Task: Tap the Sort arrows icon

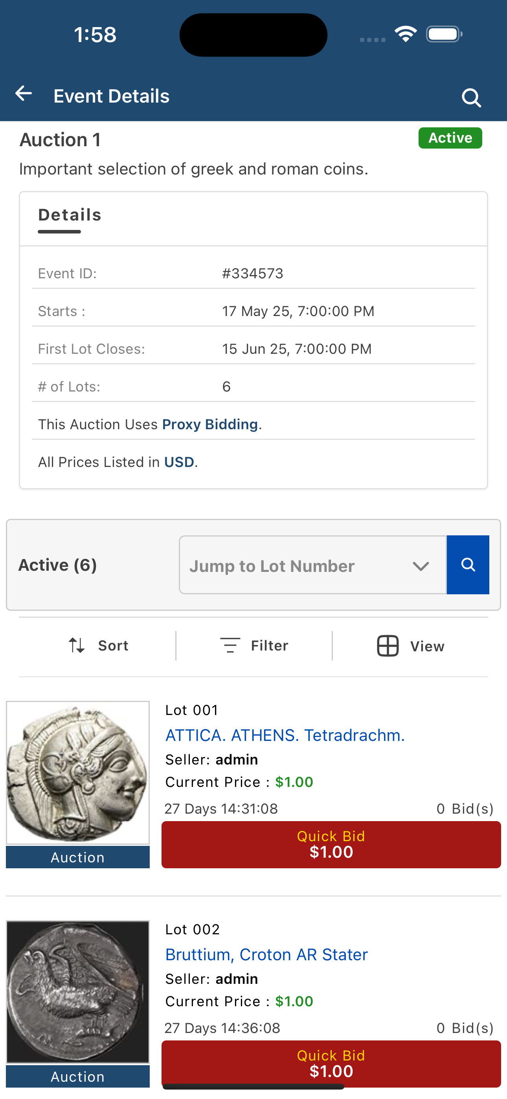Action: pyautogui.click(x=77, y=645)
